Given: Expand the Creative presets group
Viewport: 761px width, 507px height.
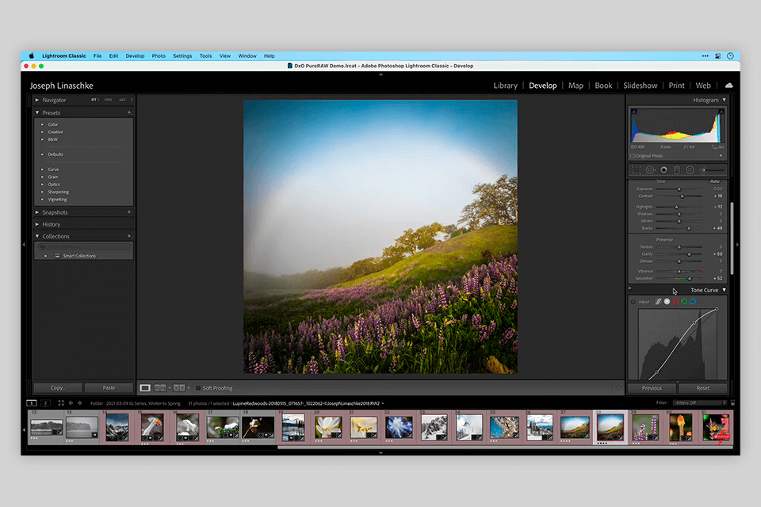Looking at the screenshot, I should 42,132.
